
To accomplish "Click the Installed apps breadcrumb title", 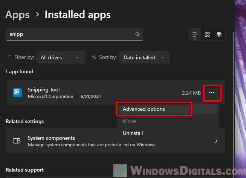I will pyautogui.click(x=78, y=15).
